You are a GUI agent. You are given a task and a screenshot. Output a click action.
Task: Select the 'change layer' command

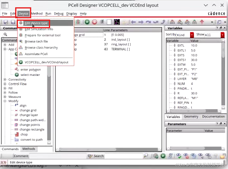coord(29,115)
